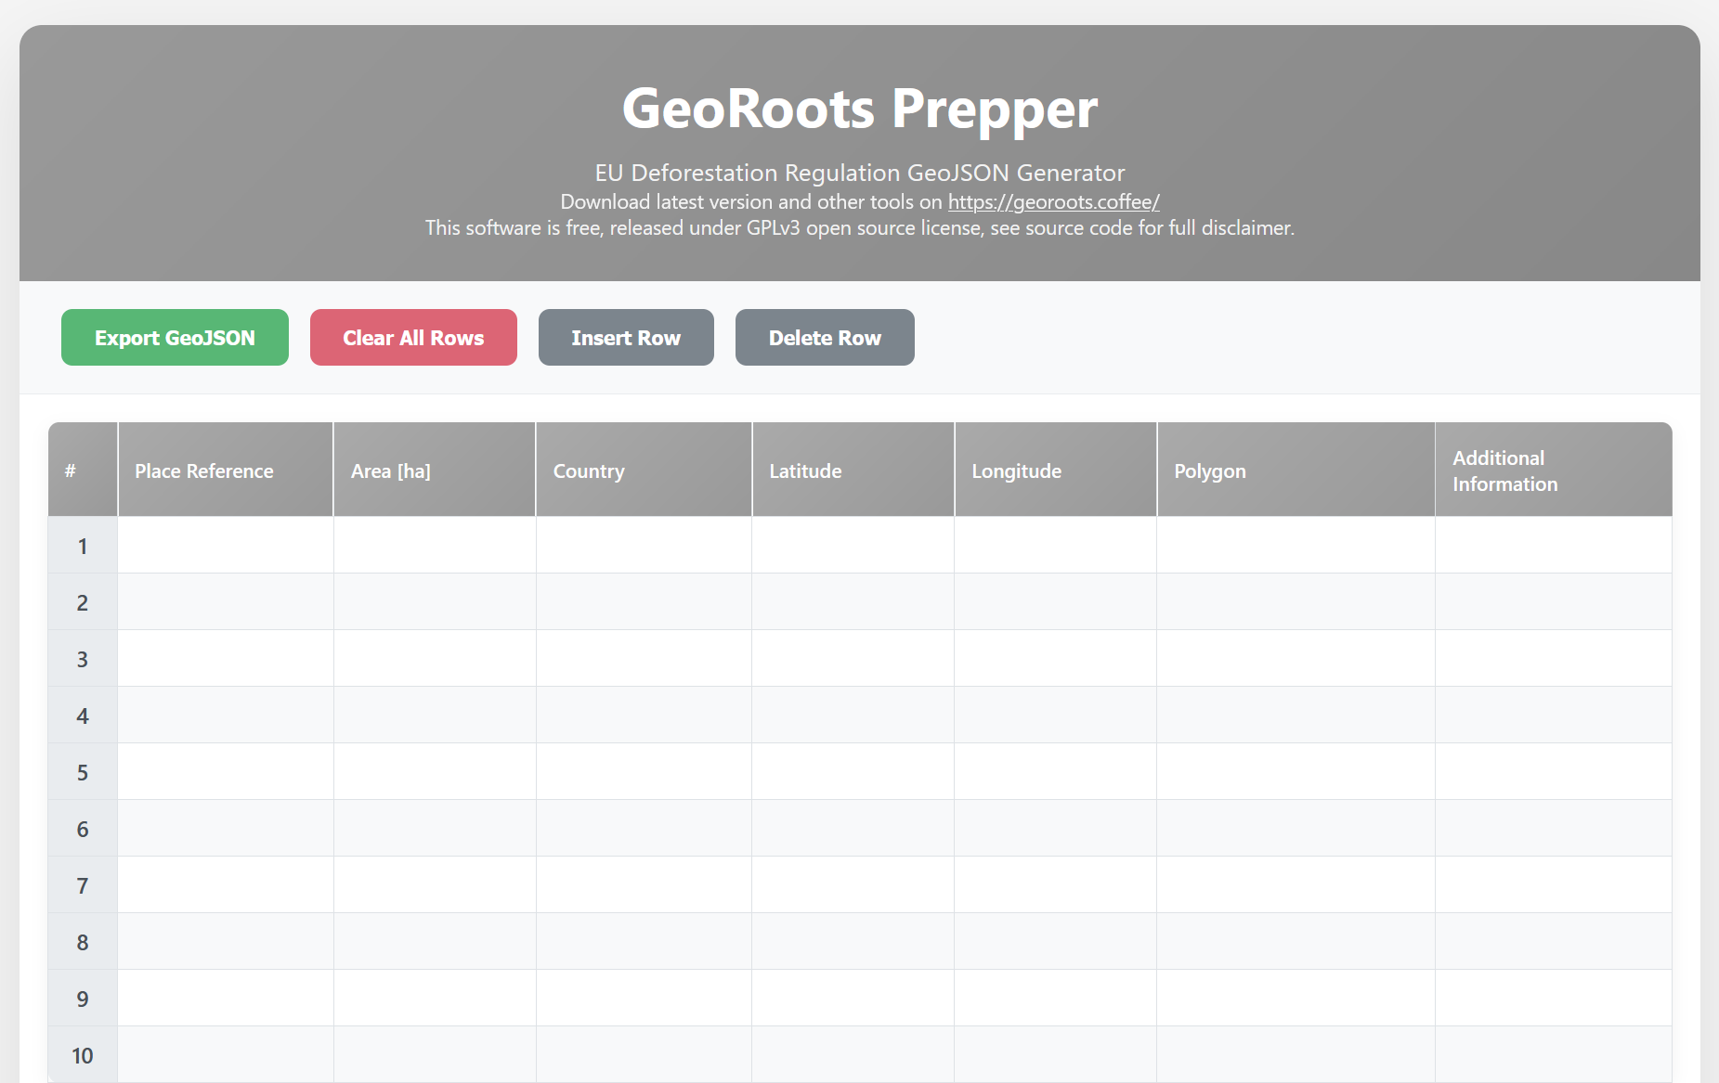1719x1083 pixels.
Task: Select the Polygon column header
Action: pyautogui.click(x=1296, y=470)
